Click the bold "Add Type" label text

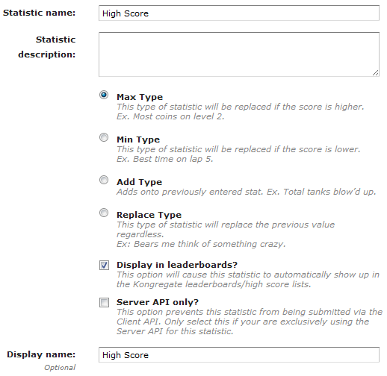(140, 182)
